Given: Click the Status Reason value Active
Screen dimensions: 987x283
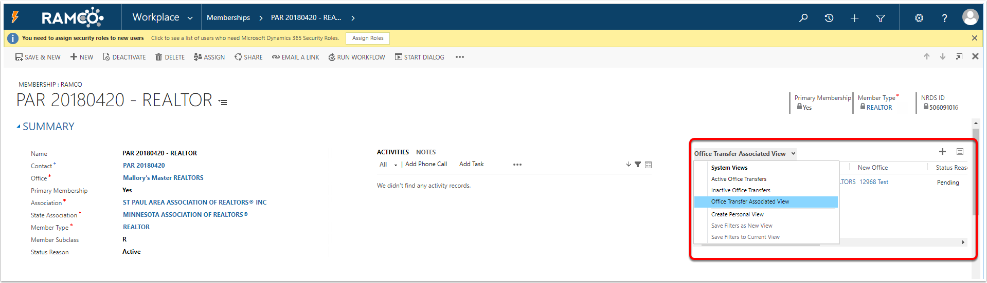Looking at the screenshot, I should coord(132,252).
